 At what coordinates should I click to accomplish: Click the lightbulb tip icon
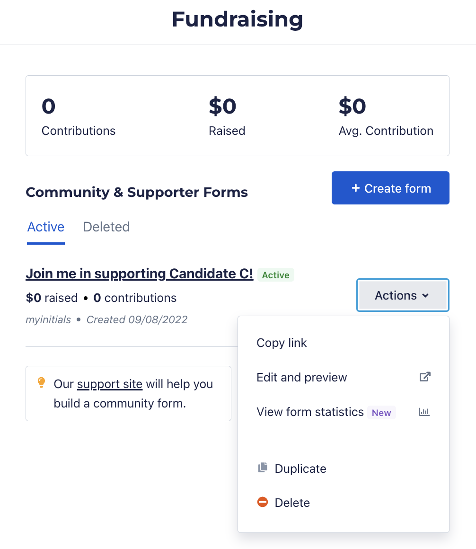pyautogui.click(x=41, y=383)
